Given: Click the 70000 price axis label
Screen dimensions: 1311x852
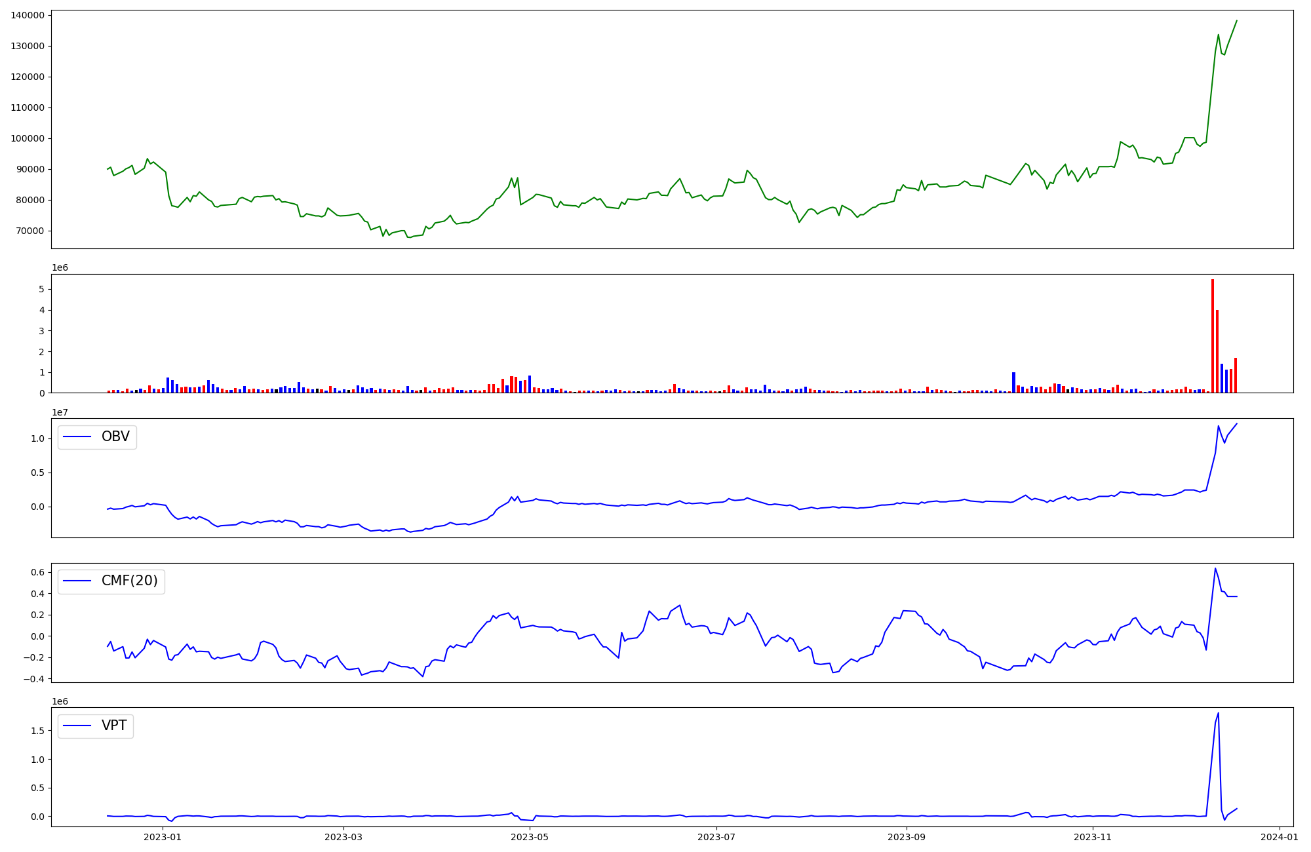Looking at the screenshot, I should click(x=29, y=231).
